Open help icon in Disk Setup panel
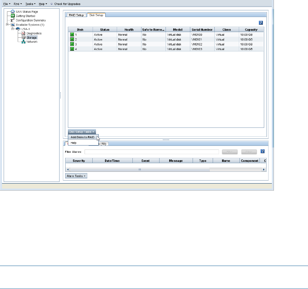The width and height of the screenshot is (308, 289). click(261, 23)
